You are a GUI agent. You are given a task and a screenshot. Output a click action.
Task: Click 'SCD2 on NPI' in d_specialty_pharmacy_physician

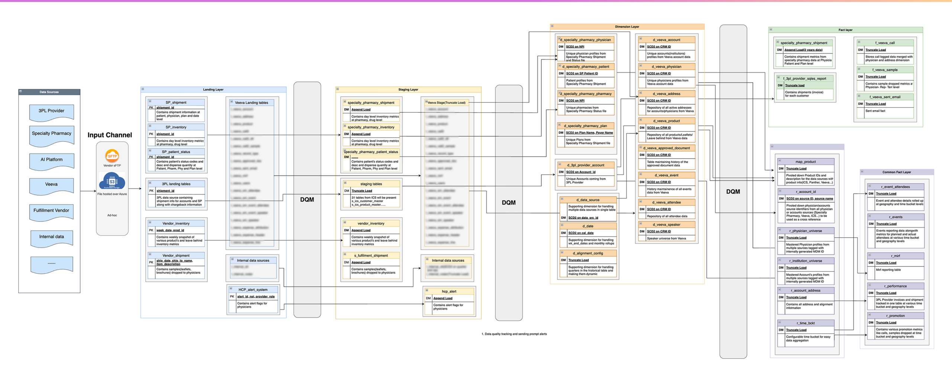pos(575,46)
